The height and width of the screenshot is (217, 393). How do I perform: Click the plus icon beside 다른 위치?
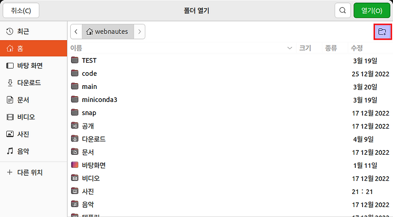(9, 172)
